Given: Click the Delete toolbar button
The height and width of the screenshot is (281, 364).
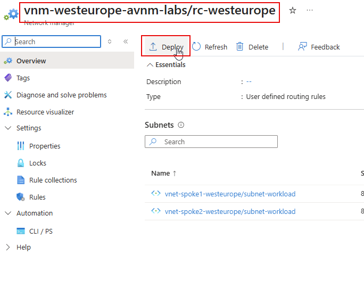Looking at the screenshot, I should [252, 47].
